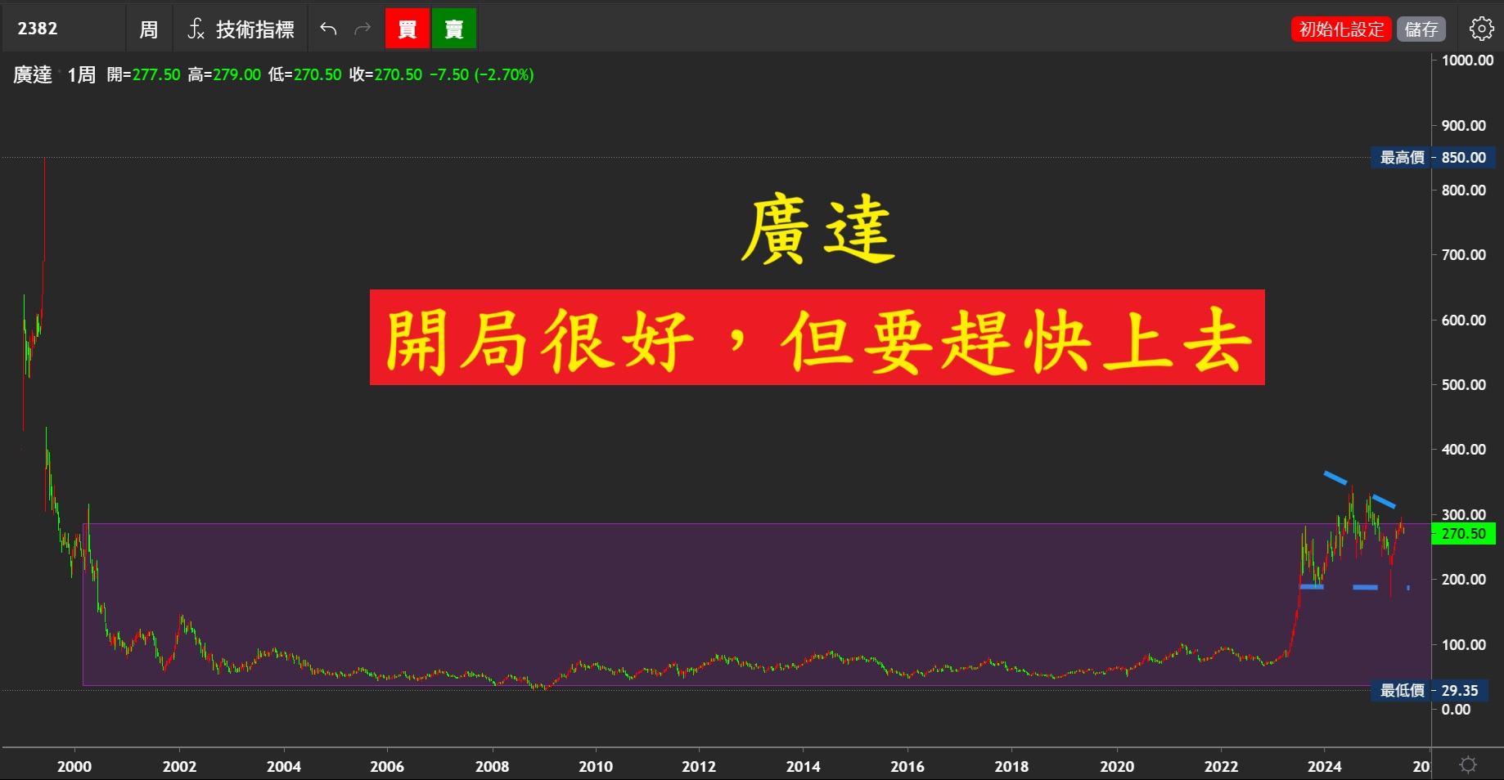Click the 高=279.00 high value
This screenshot has height=780, width=1504.
[x=224, y=74]
